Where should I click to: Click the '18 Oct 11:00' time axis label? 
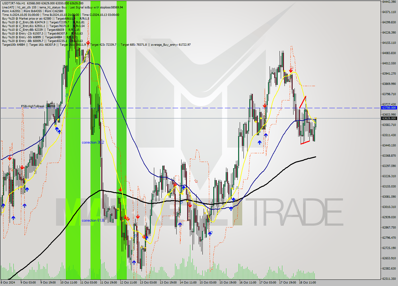[308, 283]
